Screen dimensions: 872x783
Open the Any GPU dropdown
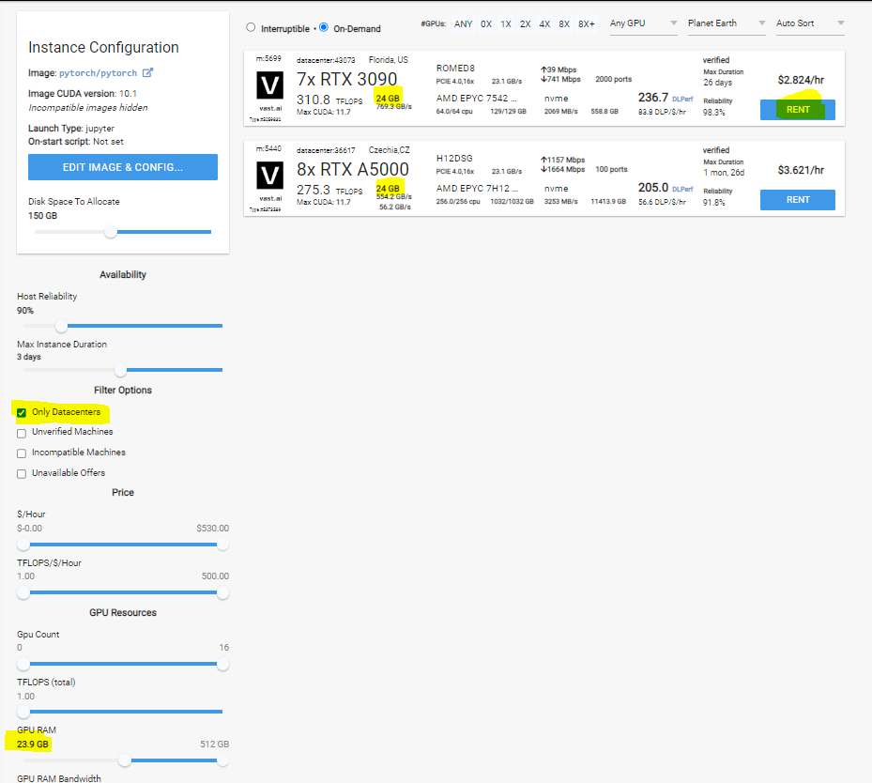[x=643, y=23]
